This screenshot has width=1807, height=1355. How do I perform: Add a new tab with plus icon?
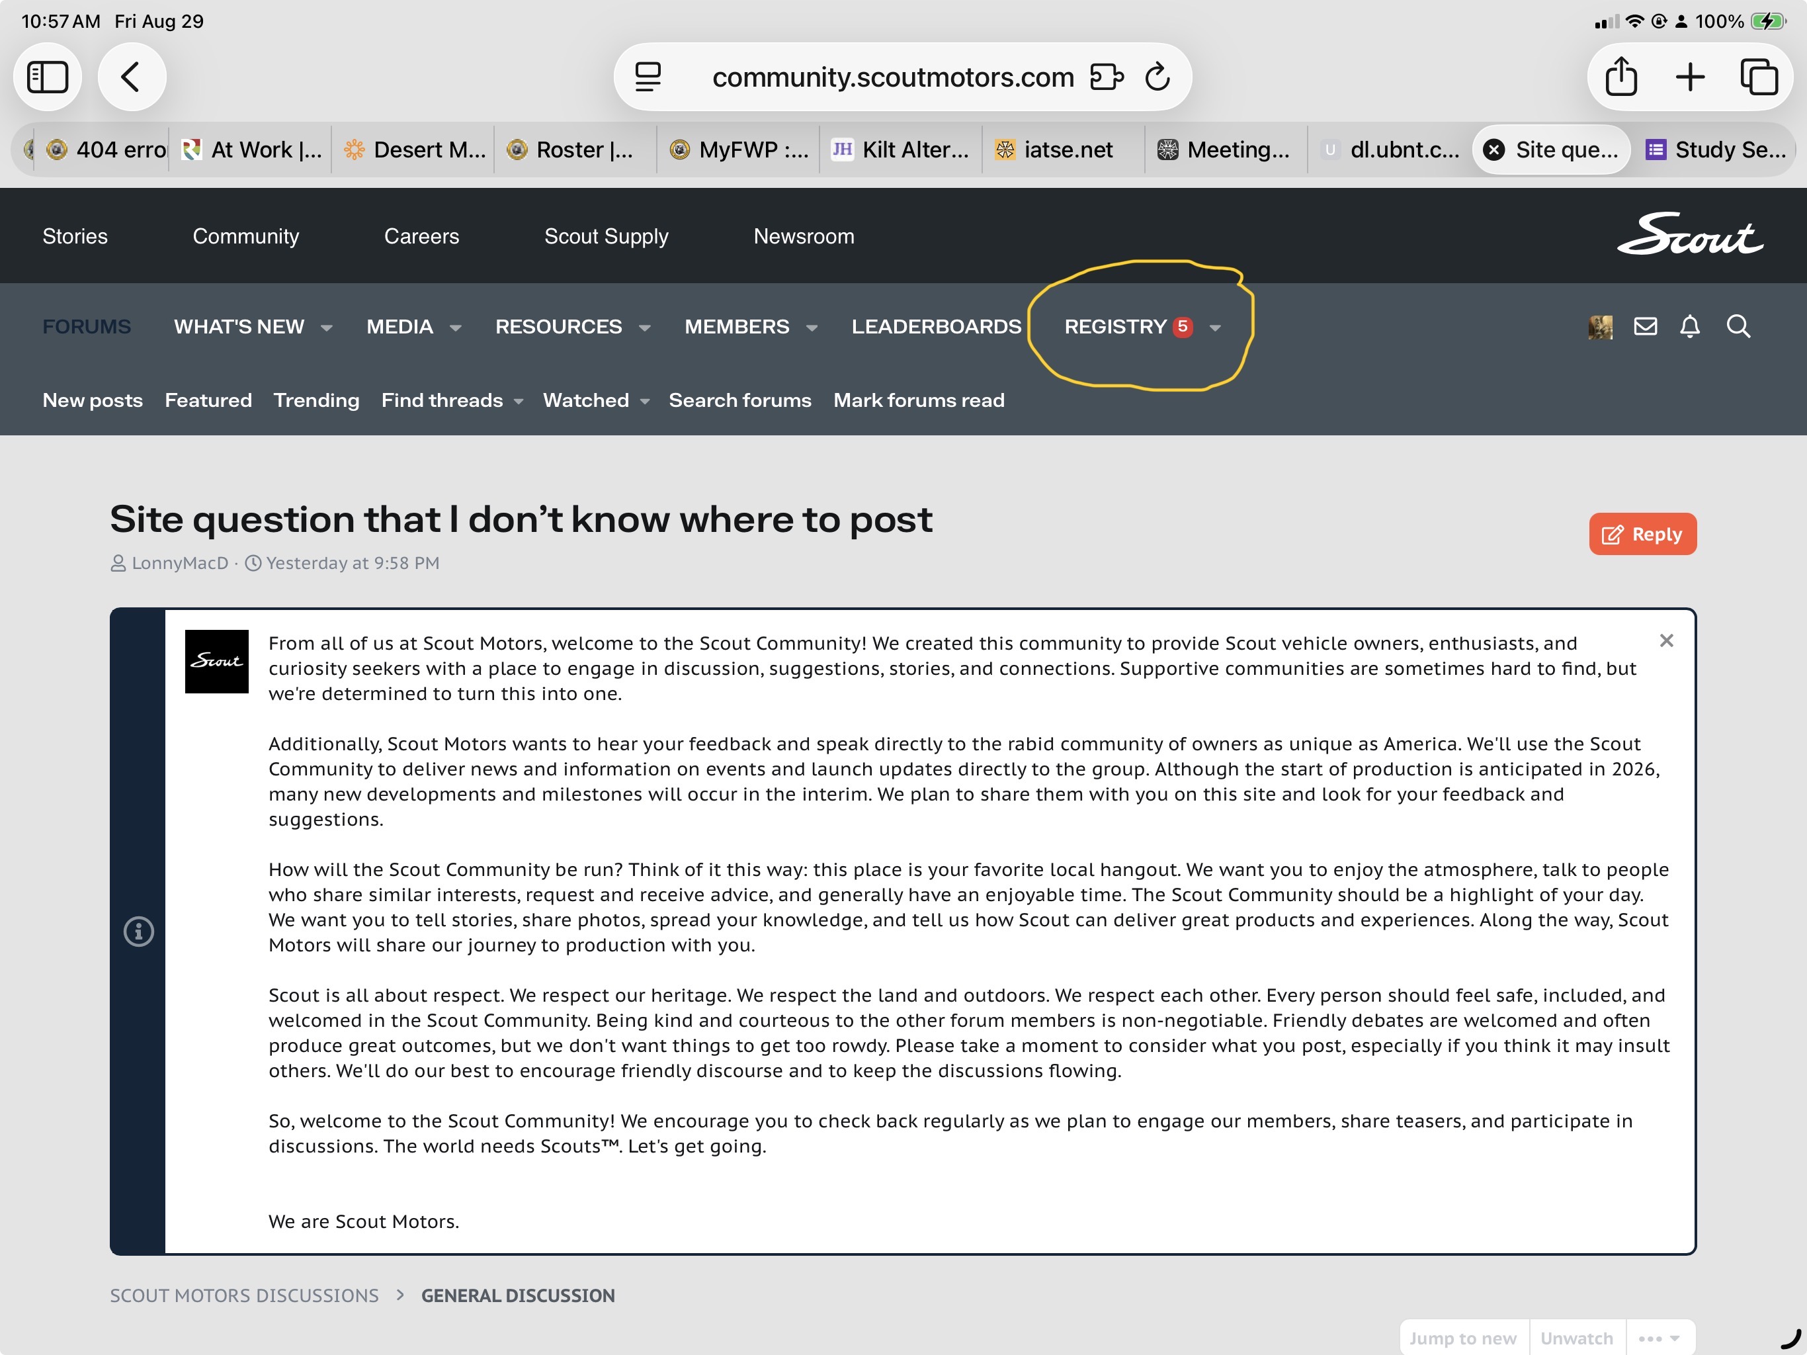point(1690,77)
